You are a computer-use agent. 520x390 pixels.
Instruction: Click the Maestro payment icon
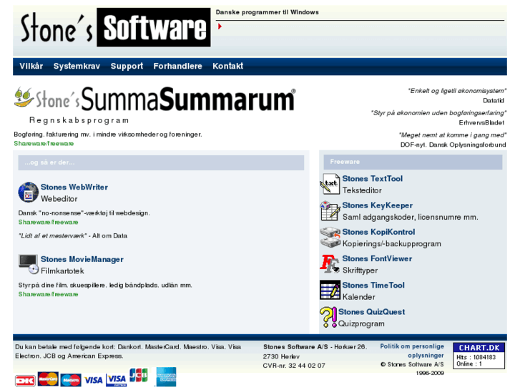71,380
